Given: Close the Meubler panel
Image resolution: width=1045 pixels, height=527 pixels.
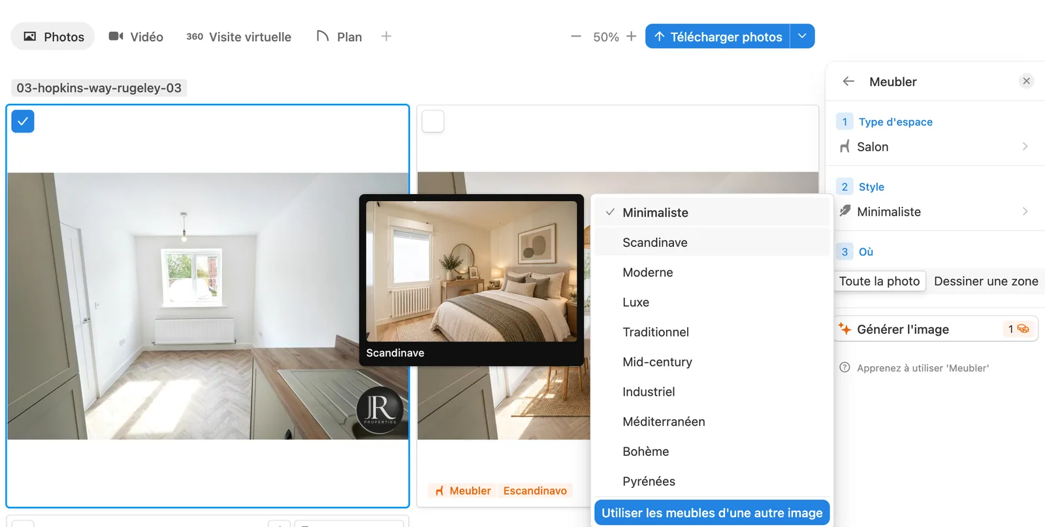Looking at the screenshot, I should point(1026,81).
